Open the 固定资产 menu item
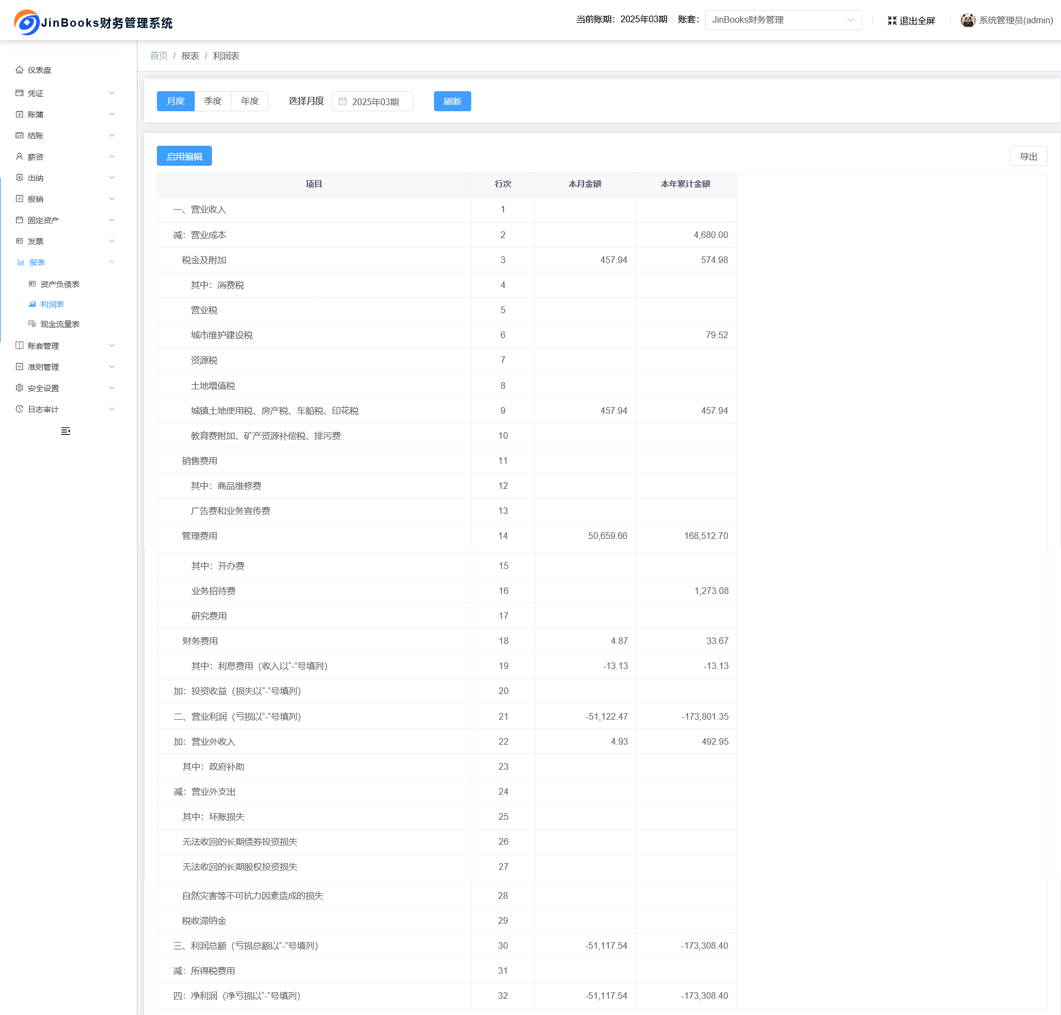Viewport: 1061px width, 1015px height. pyautogui.click(x=43, y=220)
